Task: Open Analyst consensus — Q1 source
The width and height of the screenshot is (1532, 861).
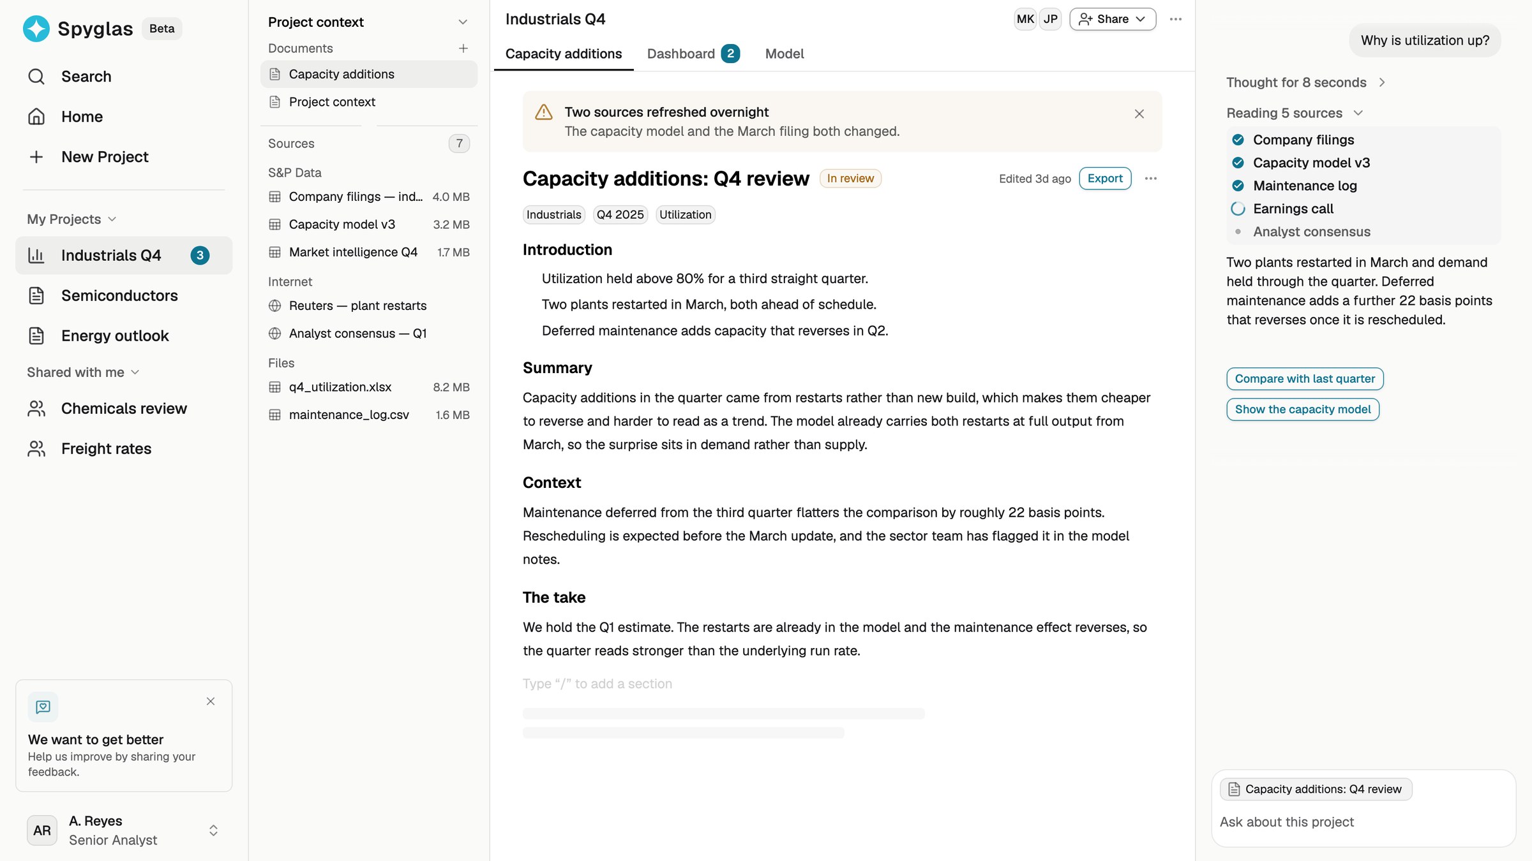Action: click(369, 334)
